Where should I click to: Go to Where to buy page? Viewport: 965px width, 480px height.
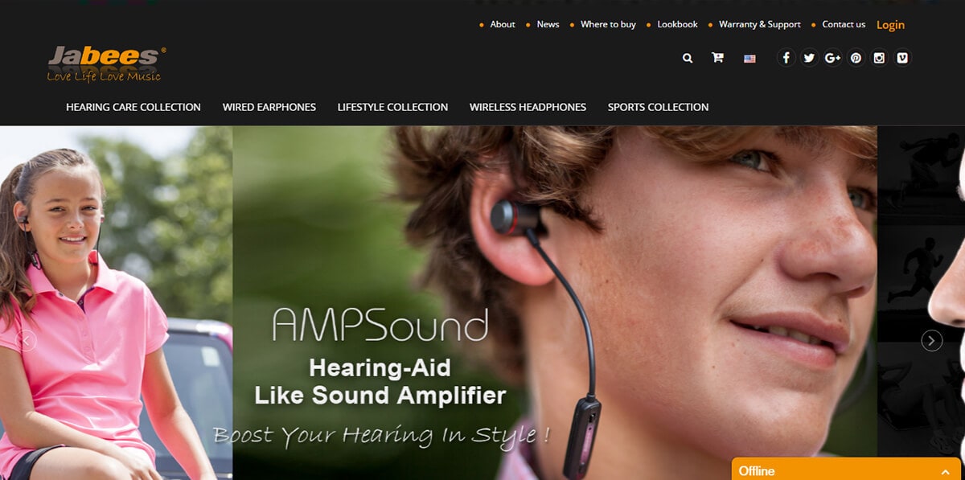(x=608, y=24)
